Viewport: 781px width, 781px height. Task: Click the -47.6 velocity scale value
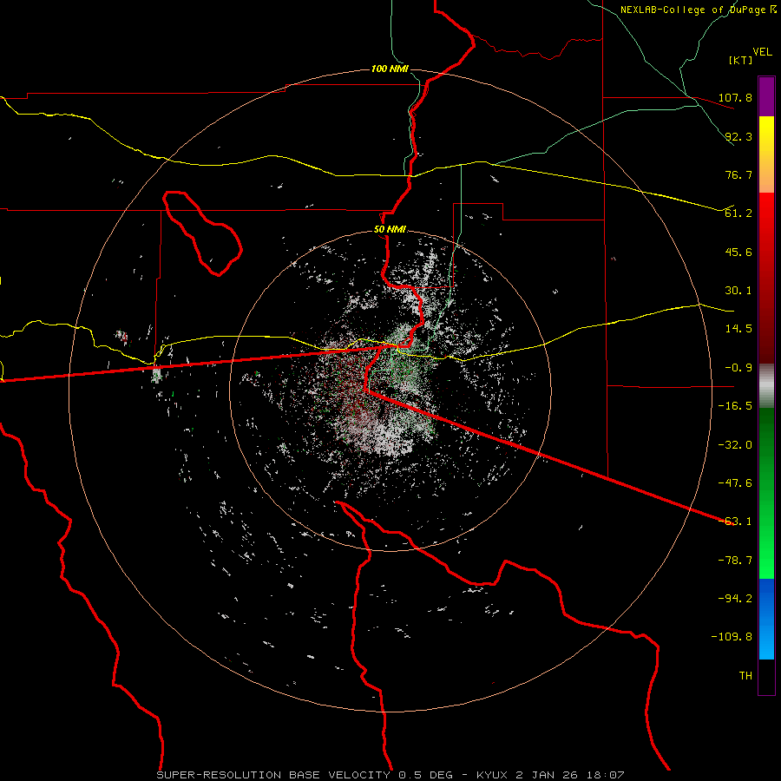(735, 483)
